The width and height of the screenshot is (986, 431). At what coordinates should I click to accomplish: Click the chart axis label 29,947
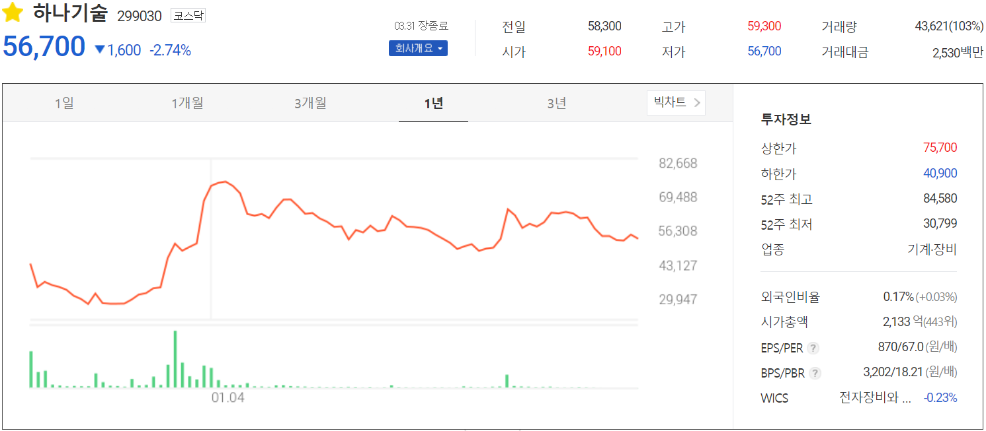(678, 299)
